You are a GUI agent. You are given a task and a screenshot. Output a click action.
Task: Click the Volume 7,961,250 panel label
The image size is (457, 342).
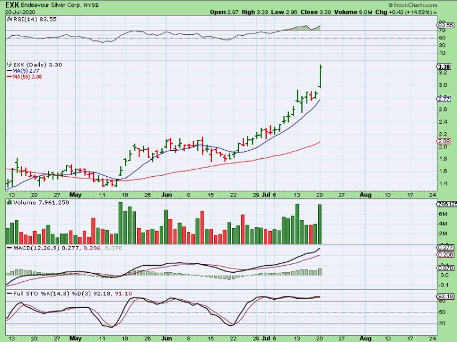[x=41, y=202]
